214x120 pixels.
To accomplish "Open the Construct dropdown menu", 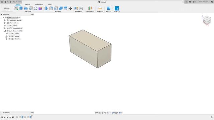I will (90, 12).
